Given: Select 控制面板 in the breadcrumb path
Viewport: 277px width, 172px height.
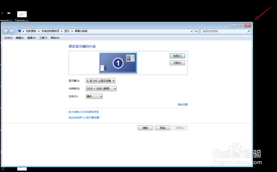Looking at the screenshot, I should [x=31, y=31].
